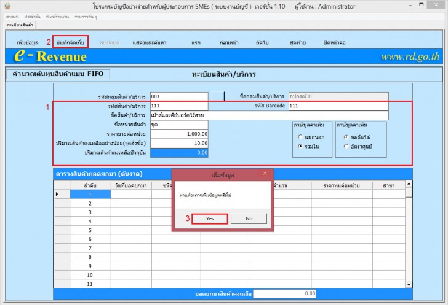
Task: Click the table scrollbar down arrow
Action: click(409, 285)
